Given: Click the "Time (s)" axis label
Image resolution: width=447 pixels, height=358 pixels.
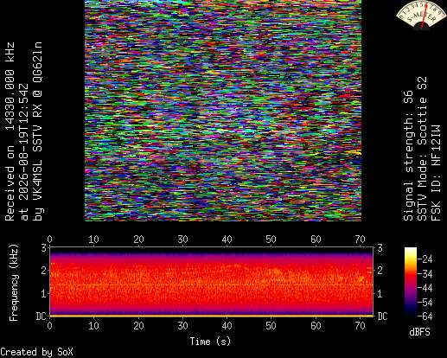Looking at the screenshot, I should point(210,342).
